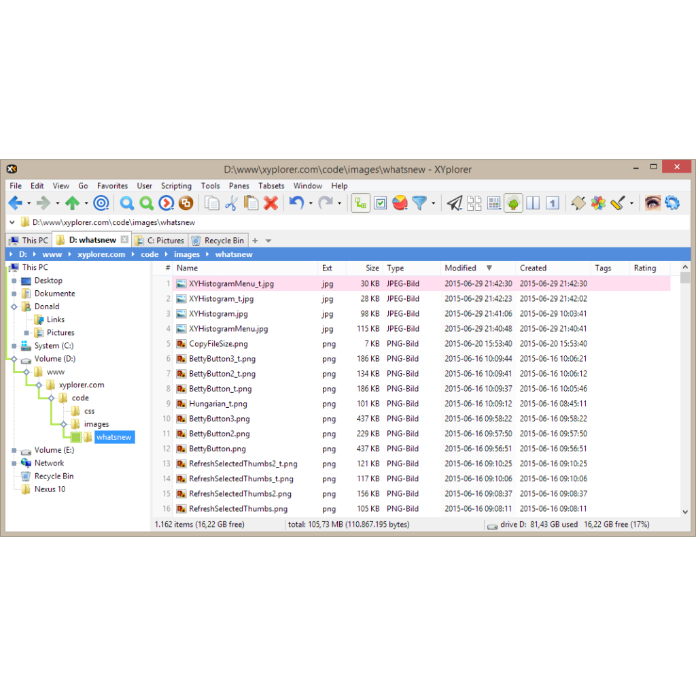Screen dimensions: 696x696
Task: Add a new tab with plus button
Action: [255, 241]
